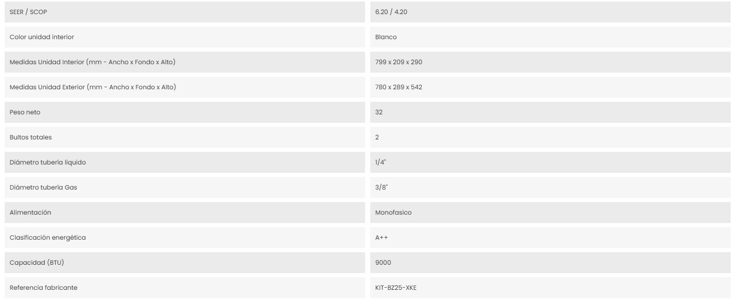Select the 3/8" gas pipe value
Image resolution: width=738 pixels, height=306 pixels.
click(x=381, y=187)
